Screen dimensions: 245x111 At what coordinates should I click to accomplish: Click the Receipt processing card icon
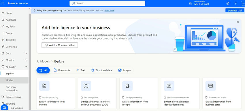pos(127,86)
